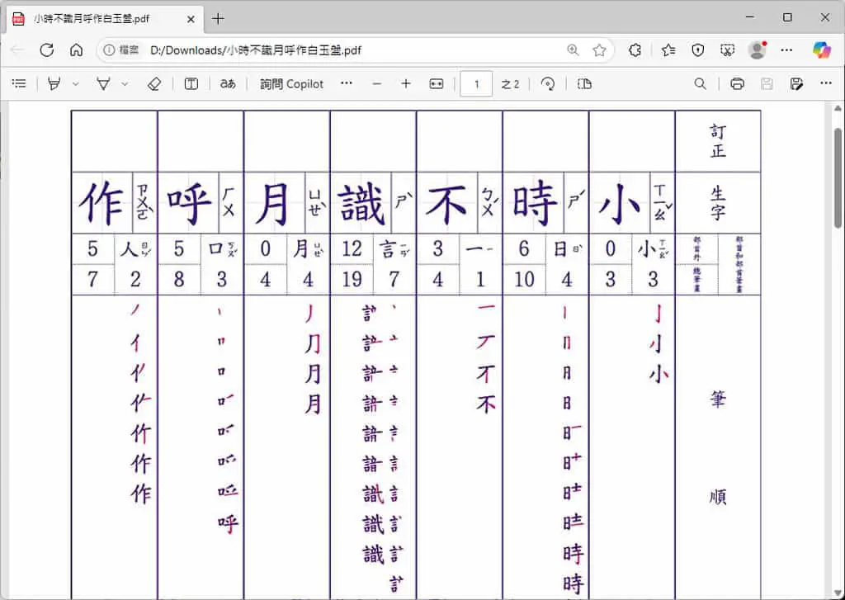Viewport: 845px width, 600px height.
Task: Expand highlighter color options dropdown
Action: coord(75,83)
